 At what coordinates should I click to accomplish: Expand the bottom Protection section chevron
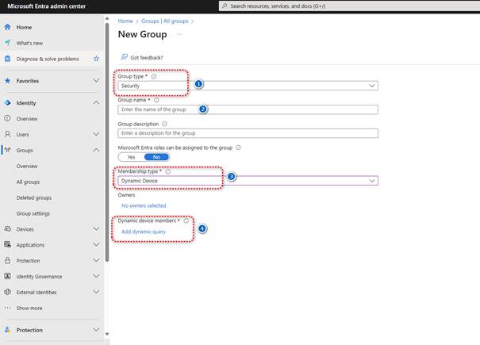coord(96,329)
